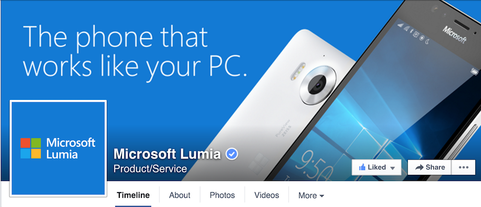Click the blue verified checkmark badge
Viewport: 481px width, 207px height.
(232, 154)
